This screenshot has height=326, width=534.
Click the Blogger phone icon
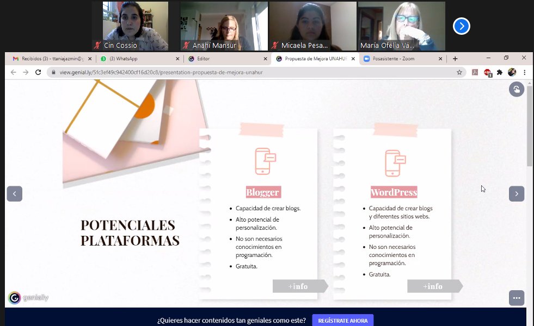coord(265,161)
